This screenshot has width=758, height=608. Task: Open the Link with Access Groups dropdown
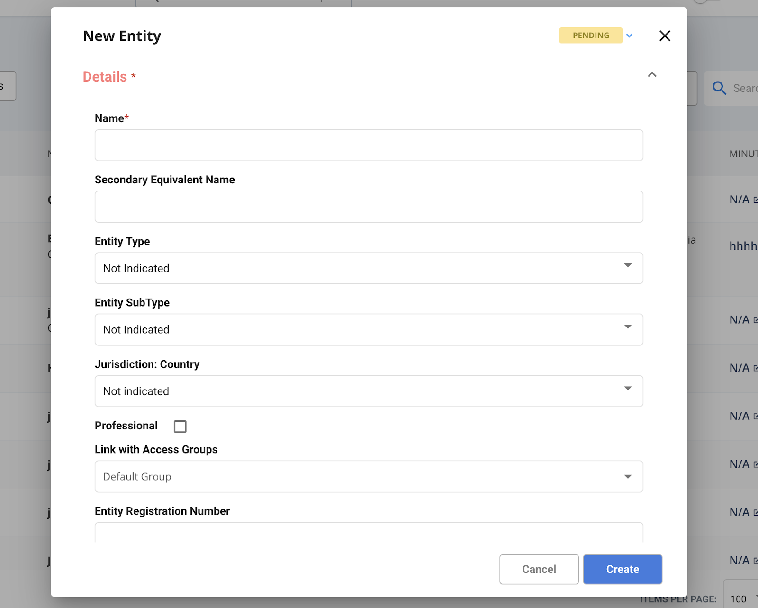click(369, 477)
